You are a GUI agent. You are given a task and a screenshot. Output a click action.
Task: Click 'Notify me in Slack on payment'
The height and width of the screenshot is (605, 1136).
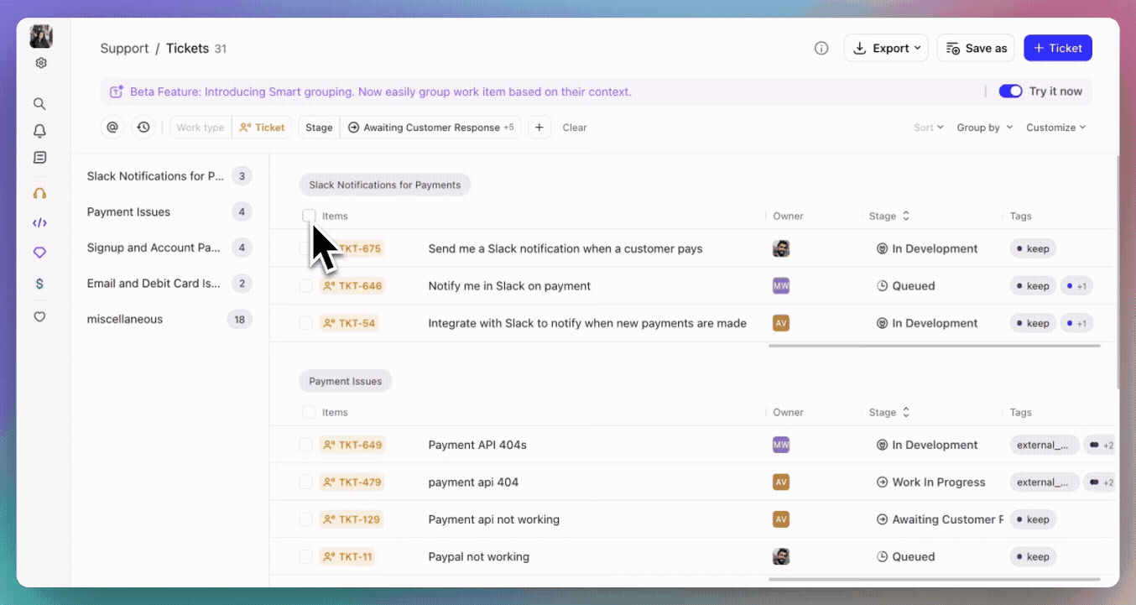[x=509, y=286]
